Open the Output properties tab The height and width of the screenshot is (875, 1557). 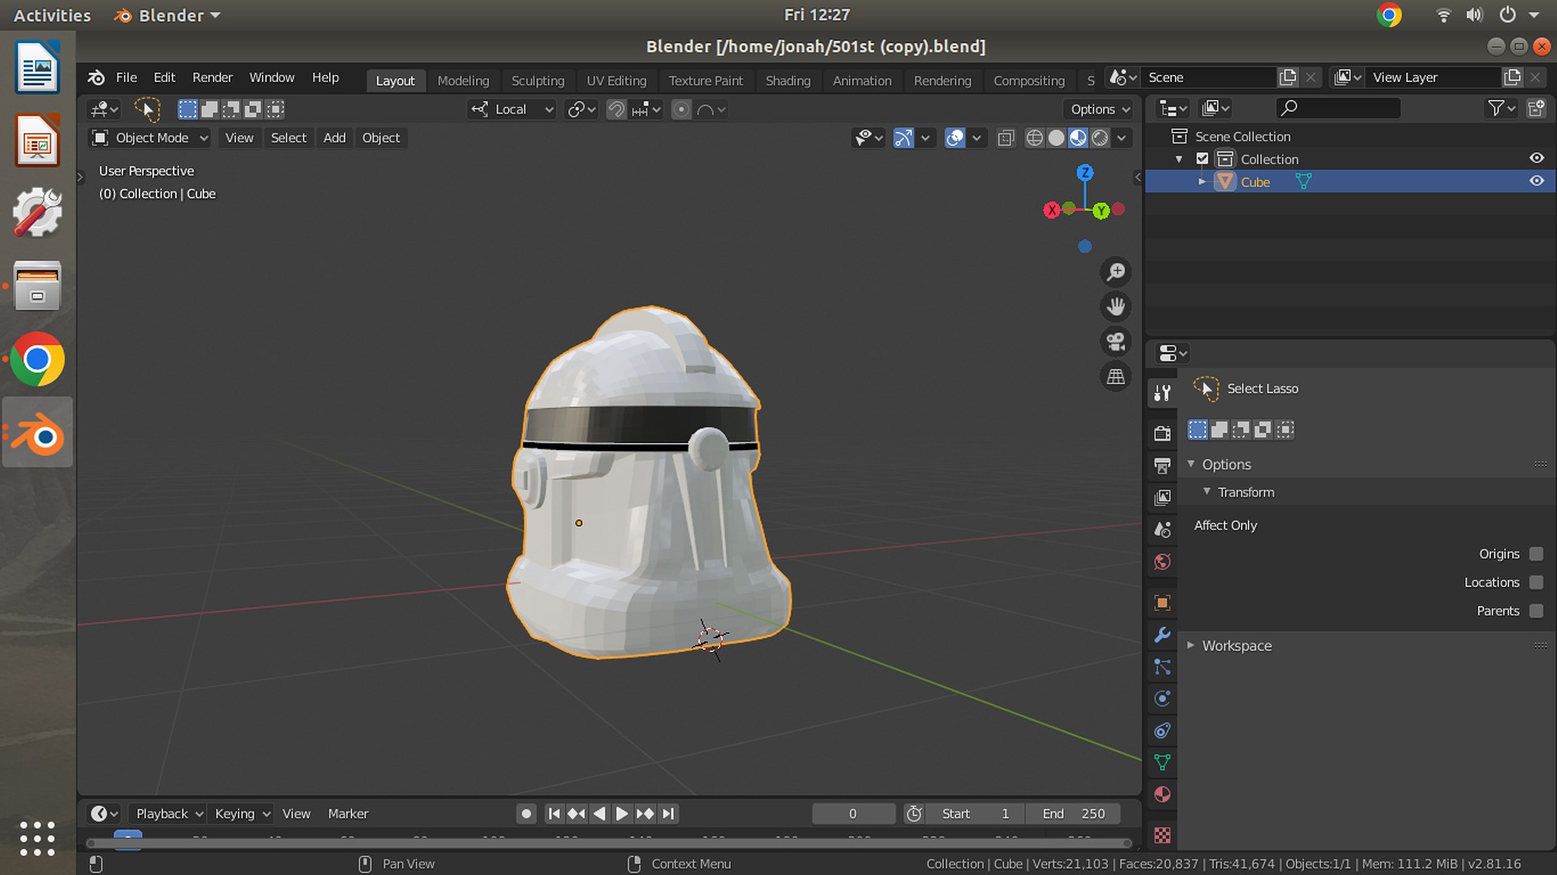[1162, 465]
